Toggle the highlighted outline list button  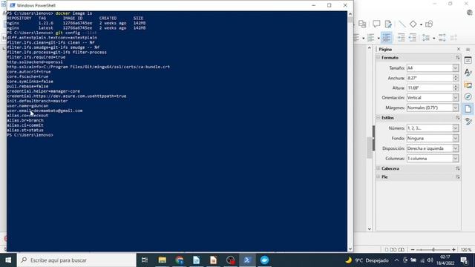click(x=387, y=38)
